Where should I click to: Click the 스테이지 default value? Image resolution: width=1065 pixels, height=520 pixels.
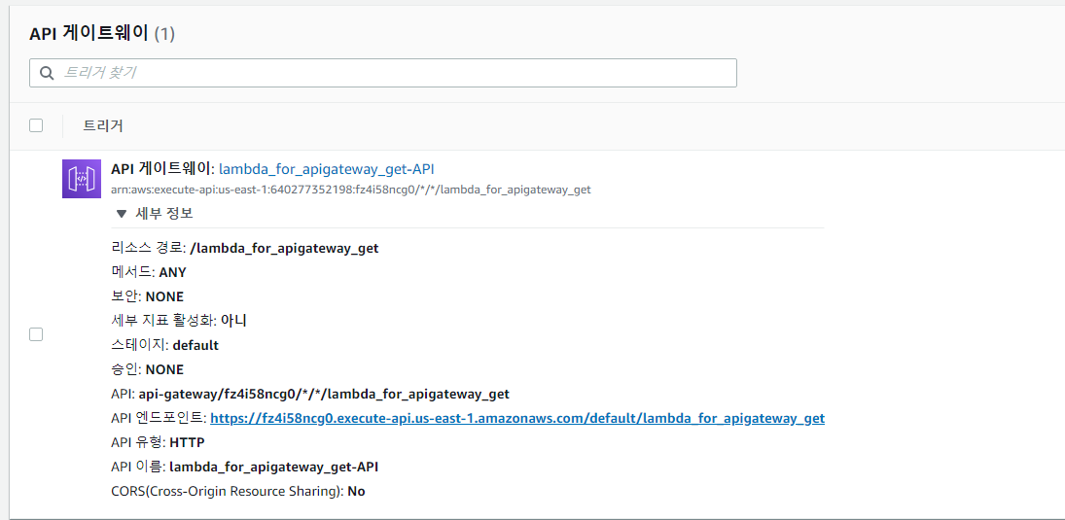pos(195,346)
